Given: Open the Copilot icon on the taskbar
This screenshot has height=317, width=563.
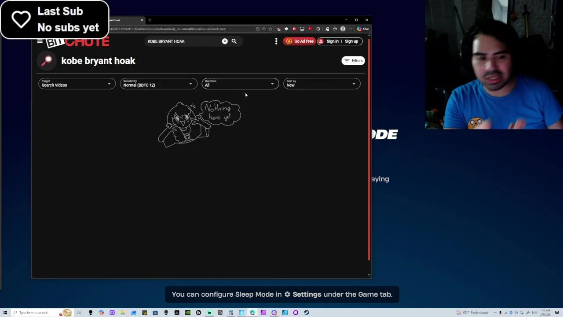Looking at the screenshot, I should 101,313.
